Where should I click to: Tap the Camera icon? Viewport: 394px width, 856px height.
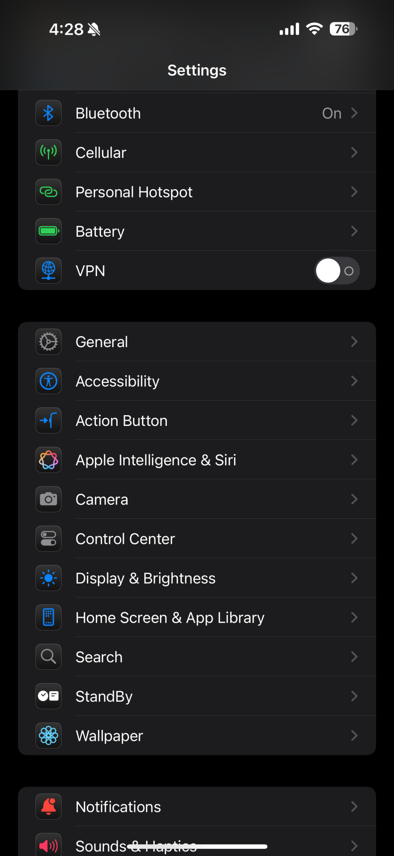48,499
